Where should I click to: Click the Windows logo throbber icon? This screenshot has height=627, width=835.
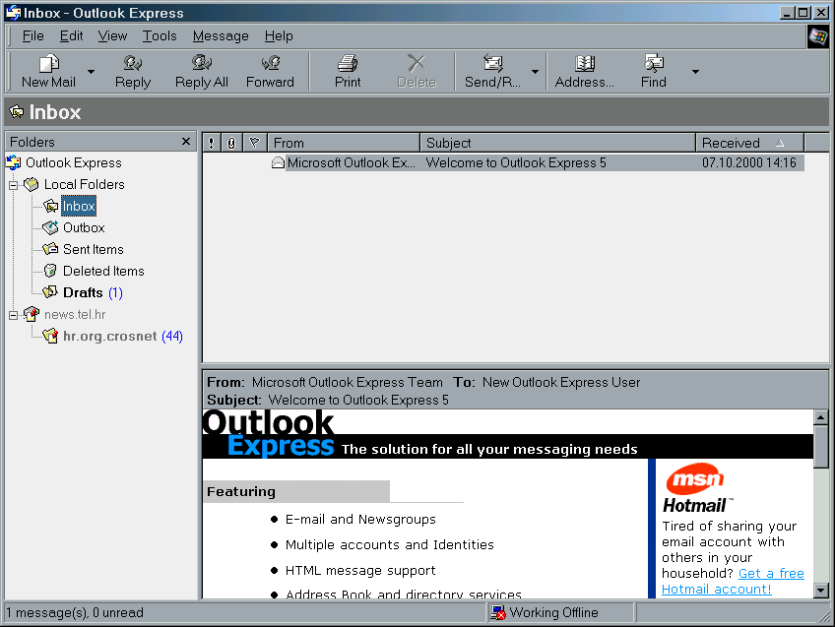pyautogui.click(x=817, y=36)
